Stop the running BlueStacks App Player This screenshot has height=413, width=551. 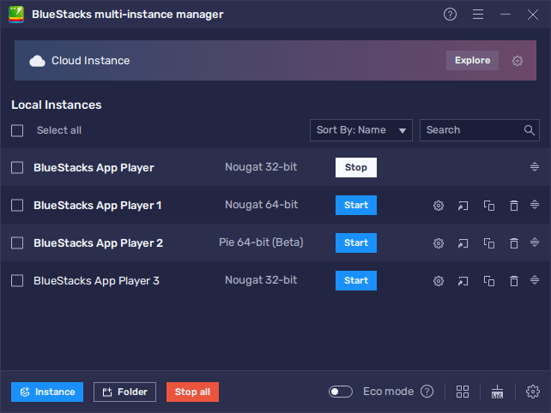click(x=355, y=168)
